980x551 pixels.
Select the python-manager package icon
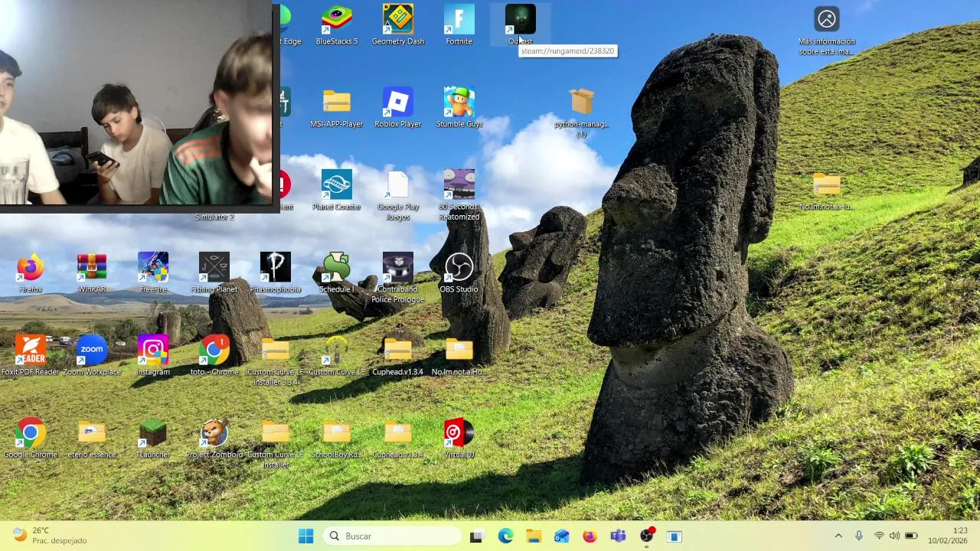tap(582, 112)
